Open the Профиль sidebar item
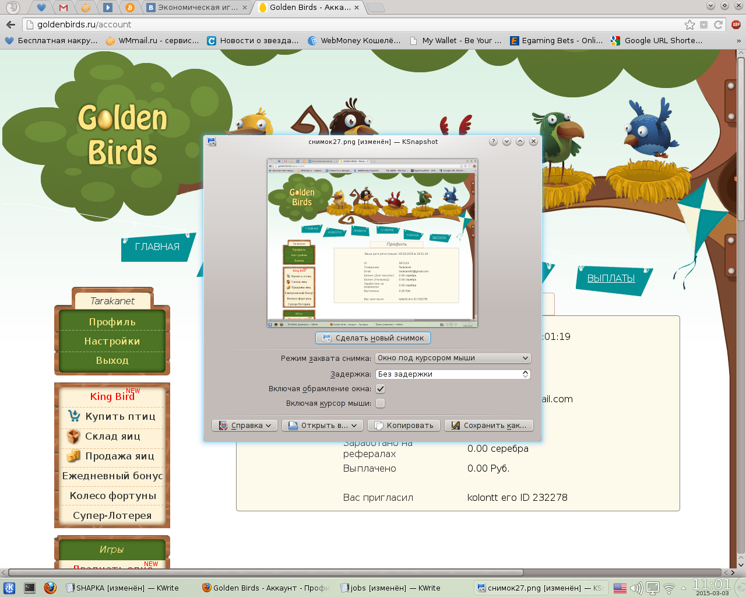This screenshot has height=597, width=746. point(112,322)
